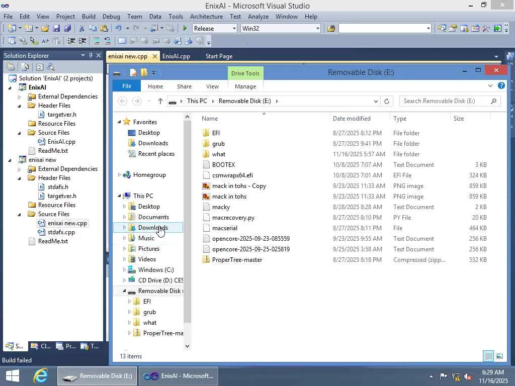Start debugging with the green play icon
Screen dimensions: 515x386
pyautogui.click(x=185, y=29)
